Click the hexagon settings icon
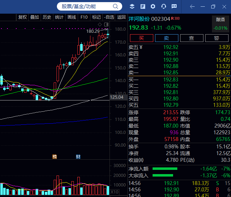Screen dimensions: 231x197 (153, 6)
